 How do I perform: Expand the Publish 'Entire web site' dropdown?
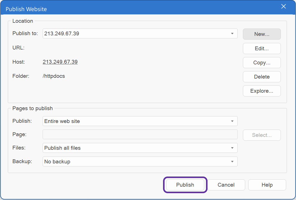(232, 121)
